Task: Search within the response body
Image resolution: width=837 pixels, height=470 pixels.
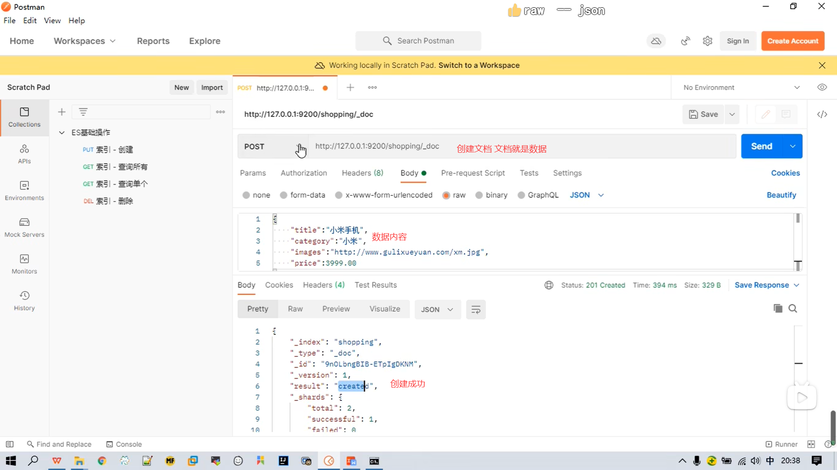Action: pyautogui.click(x=793, y=309)
